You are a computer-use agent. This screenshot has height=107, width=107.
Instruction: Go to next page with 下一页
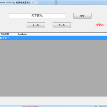pyautogui.click(x=62, y=25)
